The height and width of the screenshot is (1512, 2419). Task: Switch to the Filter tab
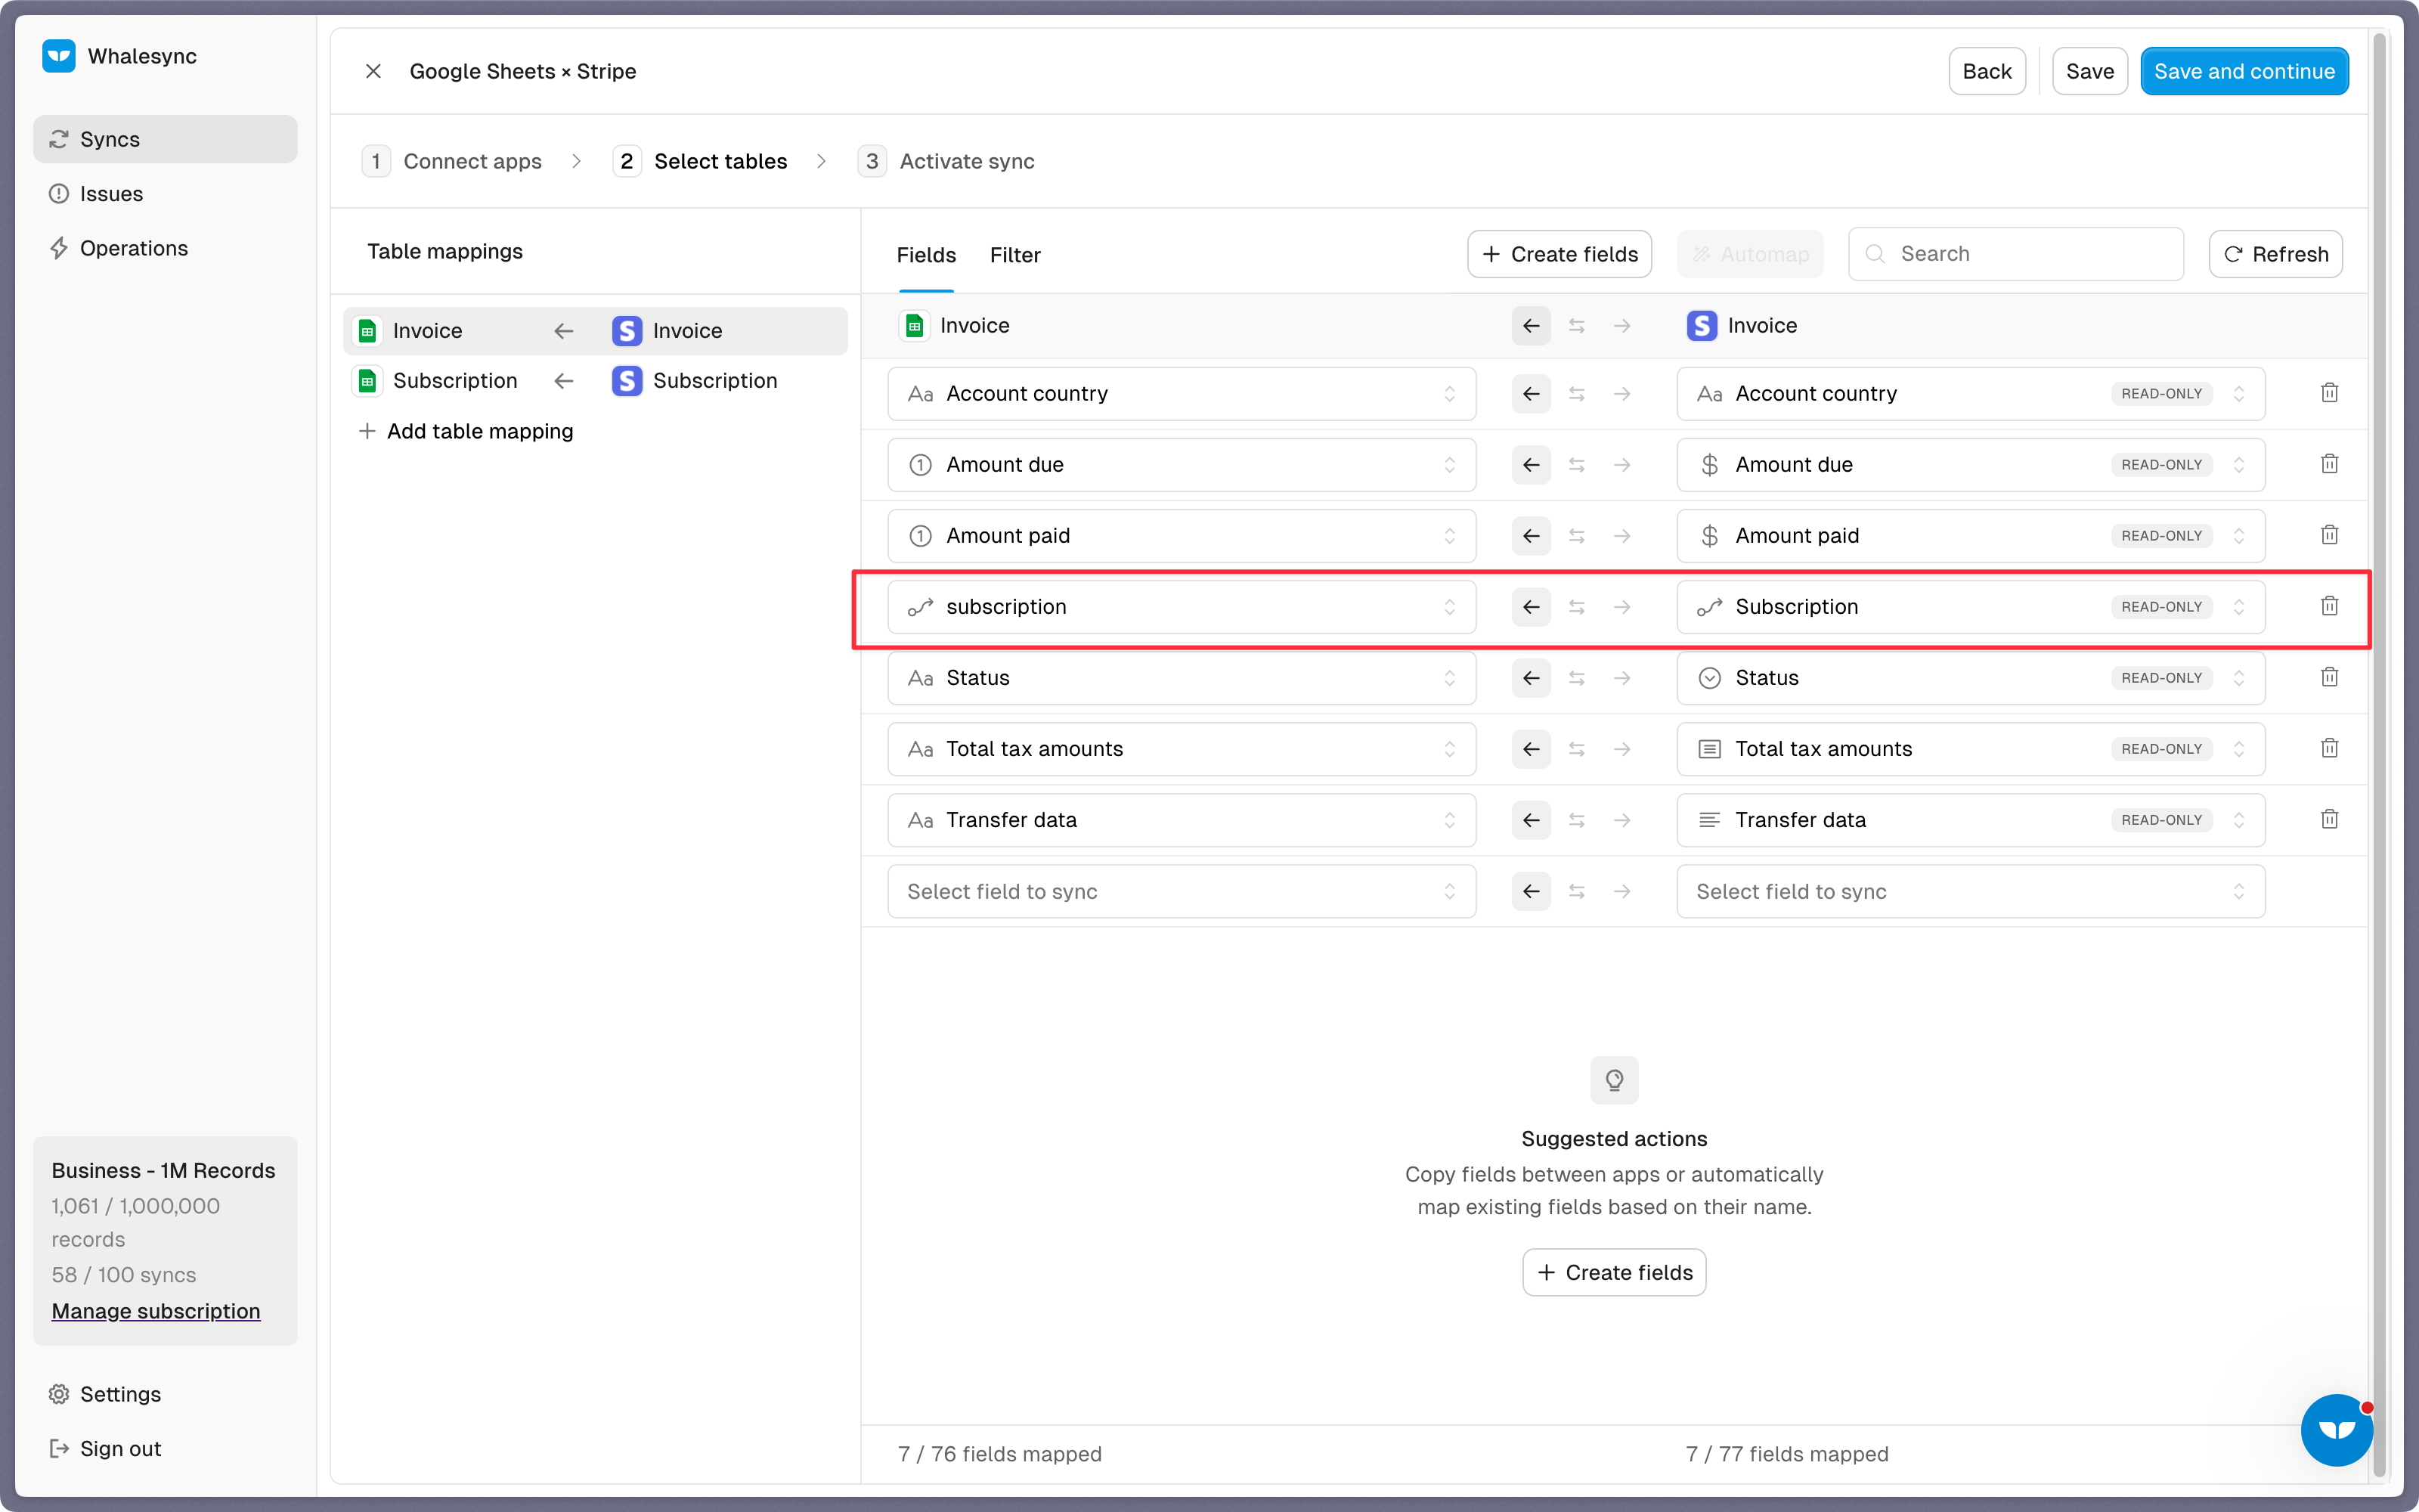(x=1014, y=255)
